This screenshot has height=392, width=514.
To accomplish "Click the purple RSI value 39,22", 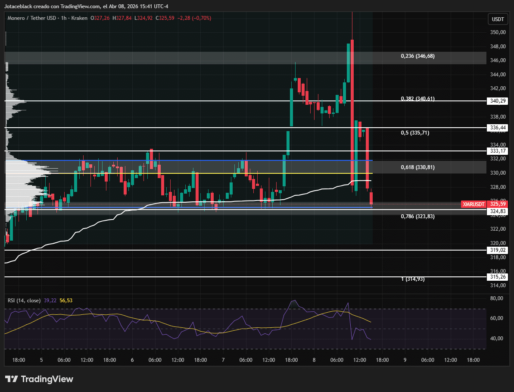I will point(50,300).
